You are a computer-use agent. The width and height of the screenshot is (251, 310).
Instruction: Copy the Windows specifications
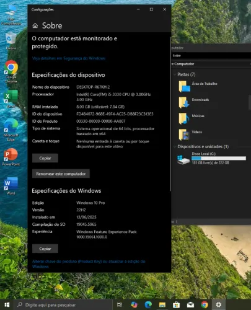point(45,249)
